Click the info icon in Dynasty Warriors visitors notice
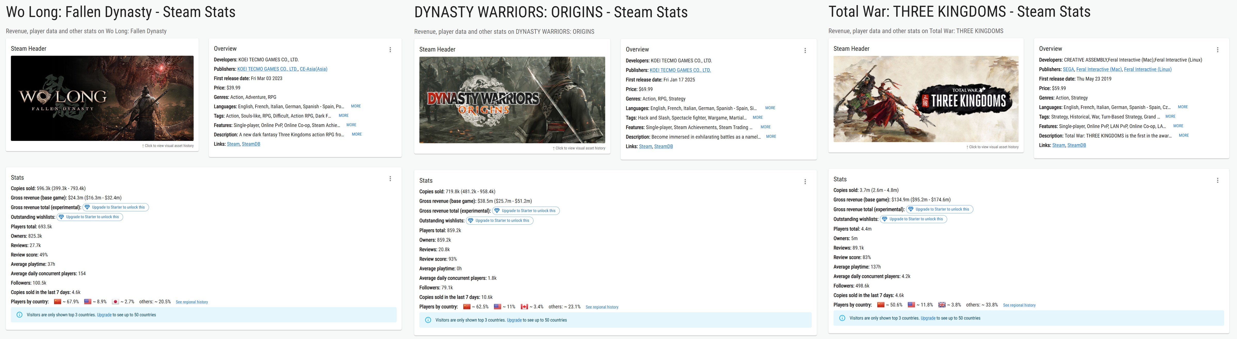Viewport: 1237px width, 339px height. pyautogui.click(x=428, y=320)
